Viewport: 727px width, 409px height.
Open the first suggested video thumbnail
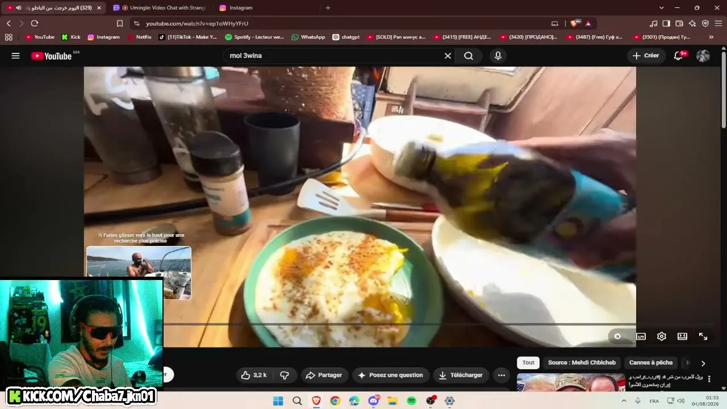(571, 382)
